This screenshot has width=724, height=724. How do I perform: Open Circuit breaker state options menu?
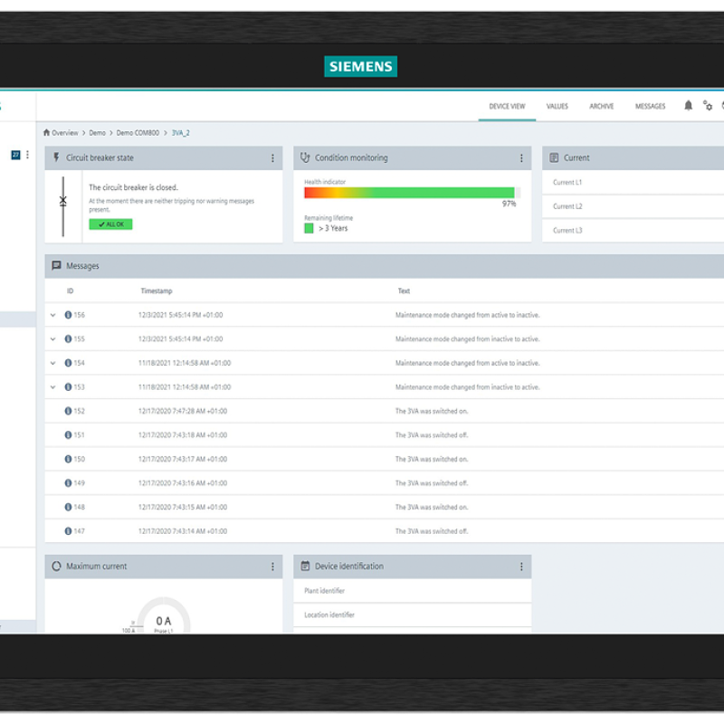click(272, 157)
